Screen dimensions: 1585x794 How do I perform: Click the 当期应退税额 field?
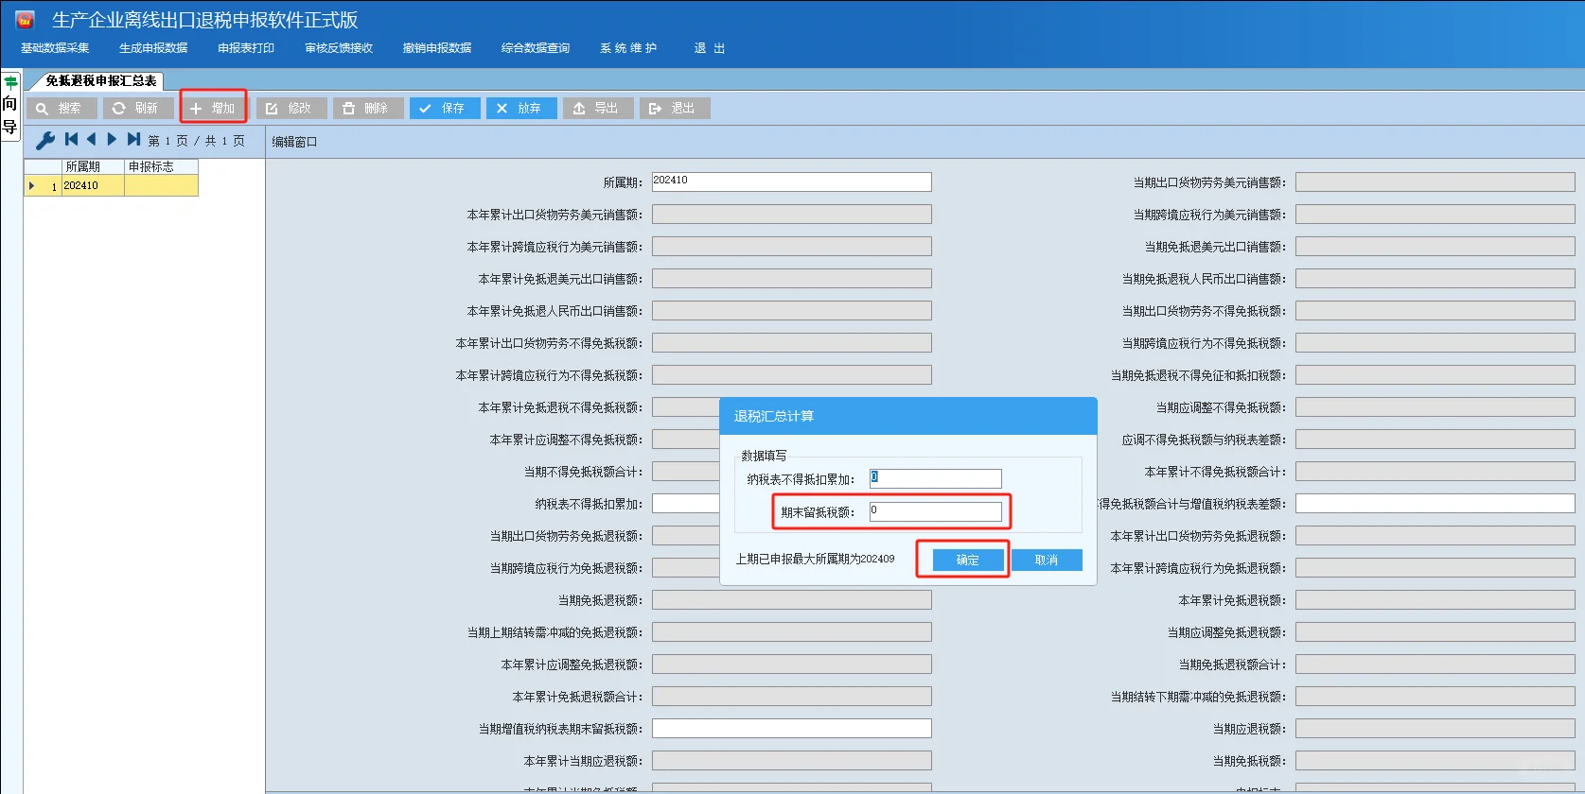pyautogui.click(x=1435, y=728)
